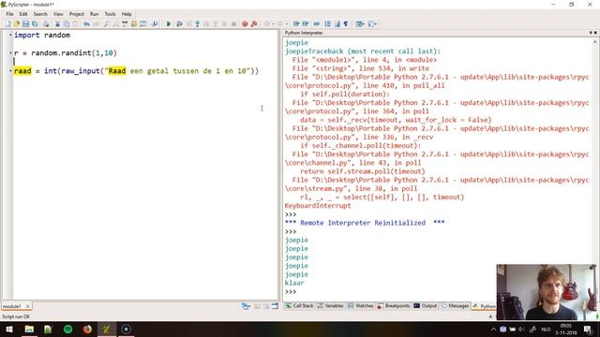Switch to the Output tab
This screenshot has height=337, width=600.
coord(425,306)
